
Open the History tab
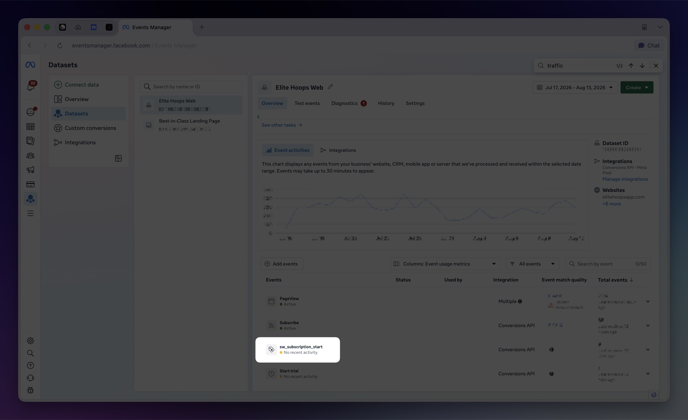click(x=386, y=103)
